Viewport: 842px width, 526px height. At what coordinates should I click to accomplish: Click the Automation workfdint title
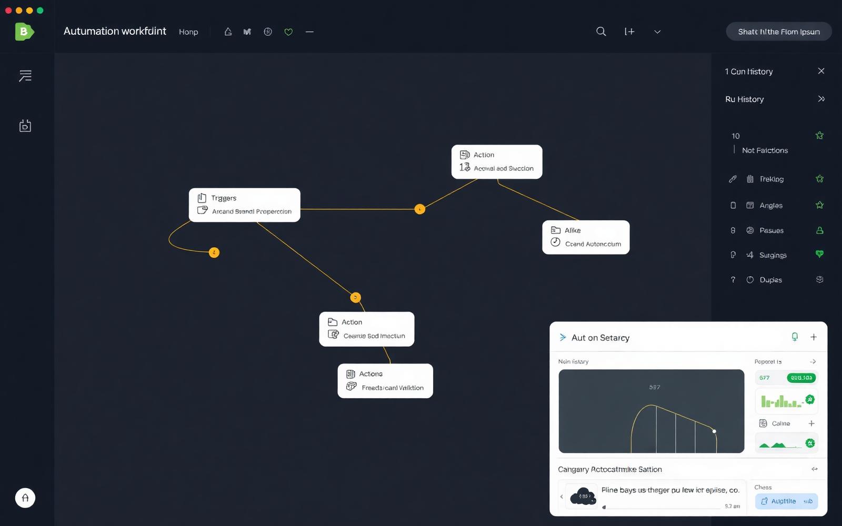(x=115, y=31)
